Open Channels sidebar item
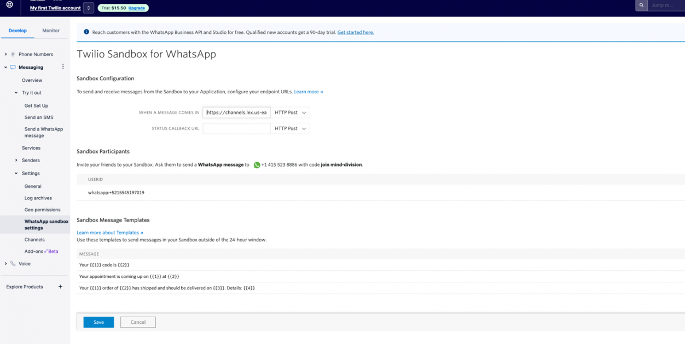Viewport: 685px width, 344px height. click(x=34, y=240)
